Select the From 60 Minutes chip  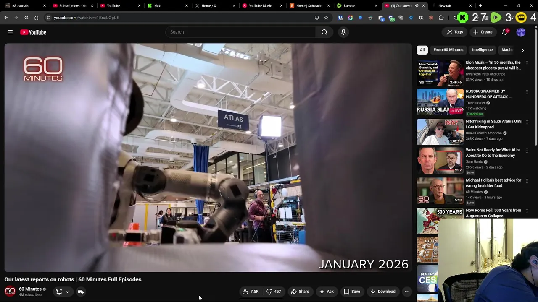click(x=448, y=50)
